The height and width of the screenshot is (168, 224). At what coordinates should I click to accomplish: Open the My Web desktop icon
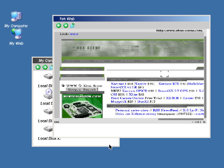tap(16, 34)
